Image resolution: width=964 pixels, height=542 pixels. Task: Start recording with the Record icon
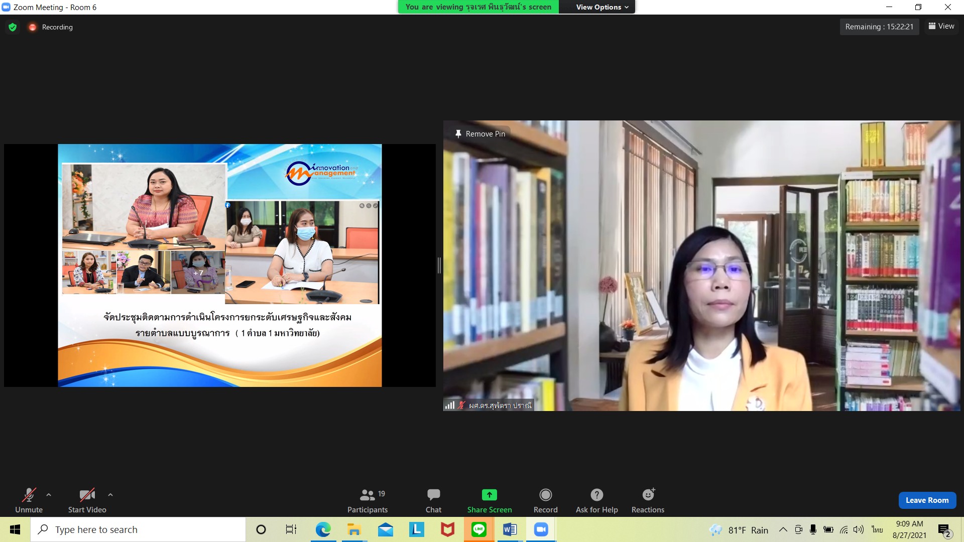pos(545,495)
